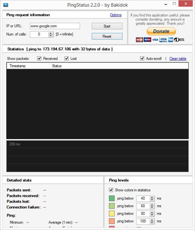Screen dimensions: 195x230
Task: Reset the ping request with the Reset button
Action: [x=107, y=36]
